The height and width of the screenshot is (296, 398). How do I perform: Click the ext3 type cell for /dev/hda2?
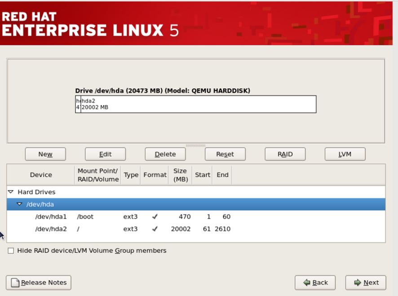coord(130,229)
